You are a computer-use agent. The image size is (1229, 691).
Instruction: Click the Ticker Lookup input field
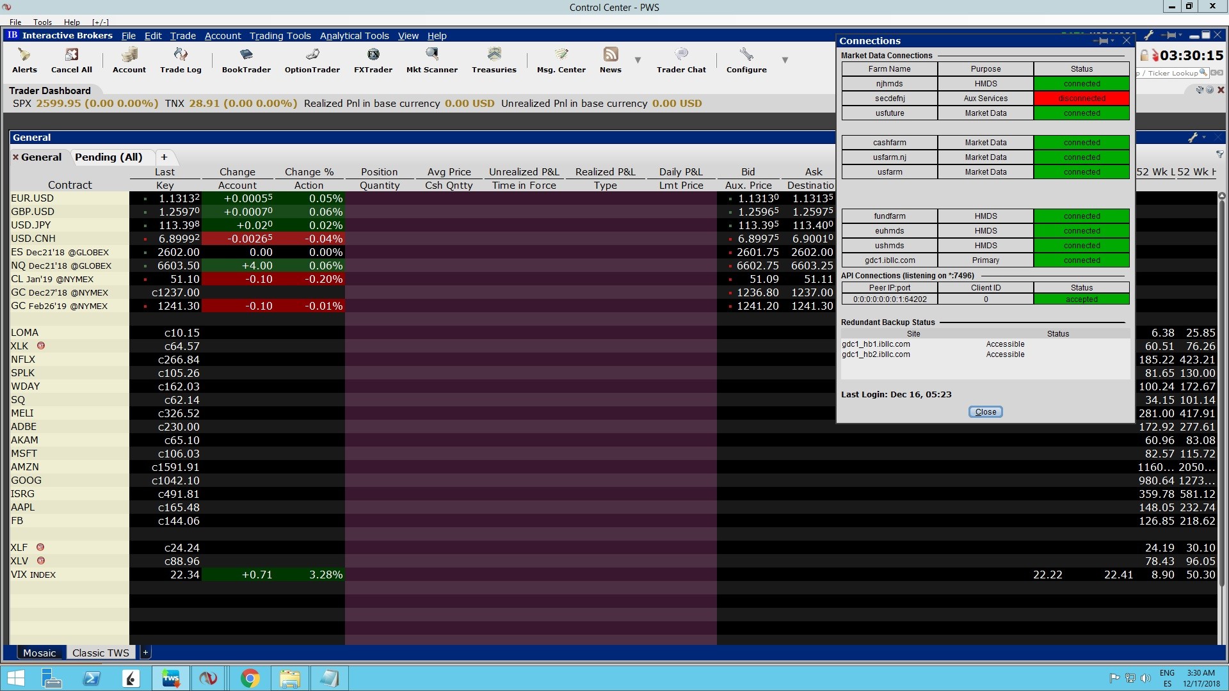coord(1171,73)
